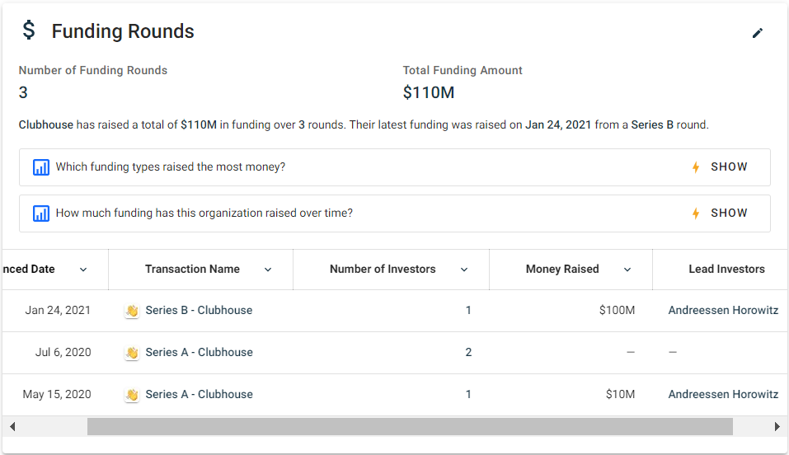Open Transaction Name column dropdown arrow
The width and height of the screenshot is (789, 455).
[x=268, y=270]
